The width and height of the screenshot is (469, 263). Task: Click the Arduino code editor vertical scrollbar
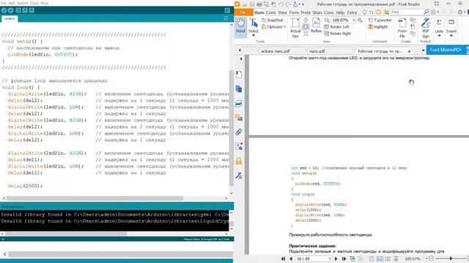(232, 129)
